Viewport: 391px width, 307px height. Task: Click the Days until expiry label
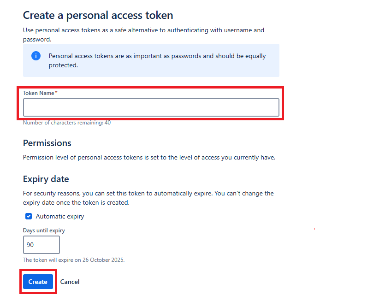point(43,230)
